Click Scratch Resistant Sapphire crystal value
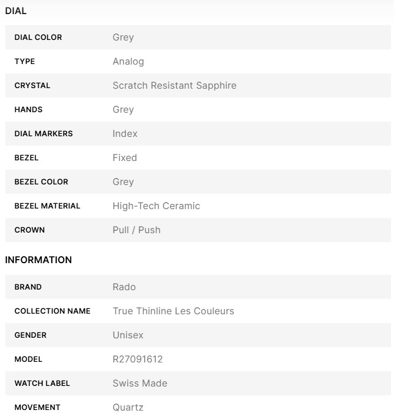394x420 pixels. 174,85
